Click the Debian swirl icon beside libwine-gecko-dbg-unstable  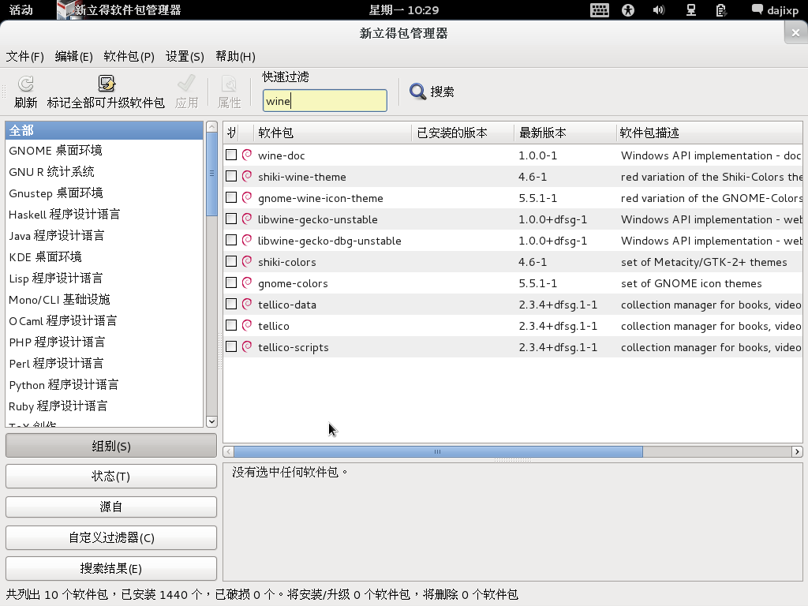pyautogui.click(x=247, y=240)
